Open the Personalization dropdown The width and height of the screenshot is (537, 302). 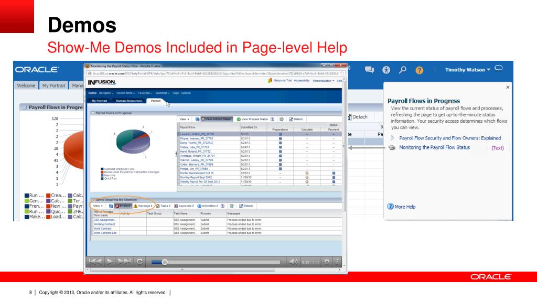pyautogui.click(x=323, y=81)
